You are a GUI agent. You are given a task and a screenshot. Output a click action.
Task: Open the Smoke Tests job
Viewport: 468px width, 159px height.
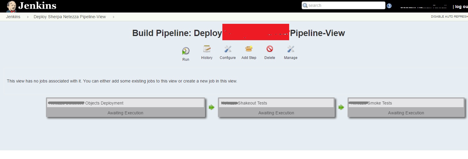click(x=379, y=103)
